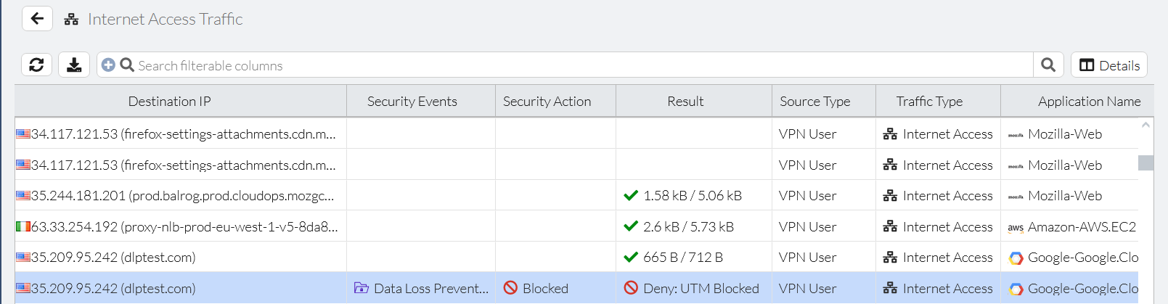This screenshot has height=304, width=1168.
Task: Click the back arrow button
Action: (x=37, y=18)
